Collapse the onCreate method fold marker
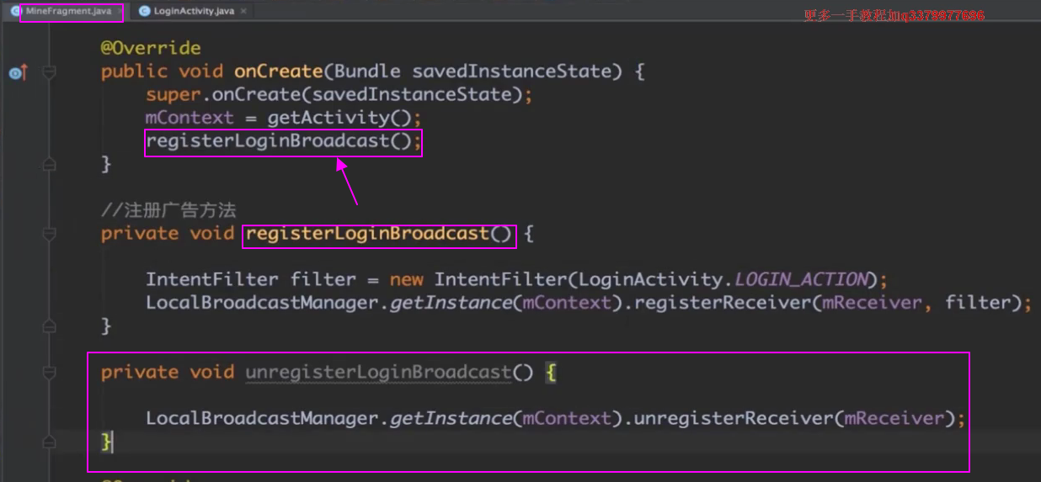 pyautogui.click(x=50, y=73)
